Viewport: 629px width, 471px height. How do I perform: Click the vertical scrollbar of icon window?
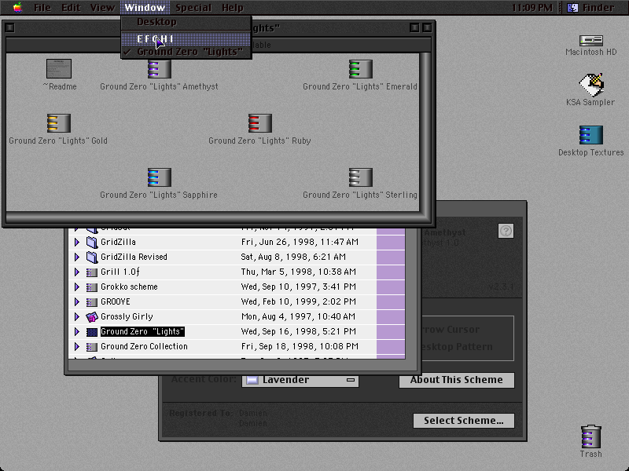tap(425, 132)
